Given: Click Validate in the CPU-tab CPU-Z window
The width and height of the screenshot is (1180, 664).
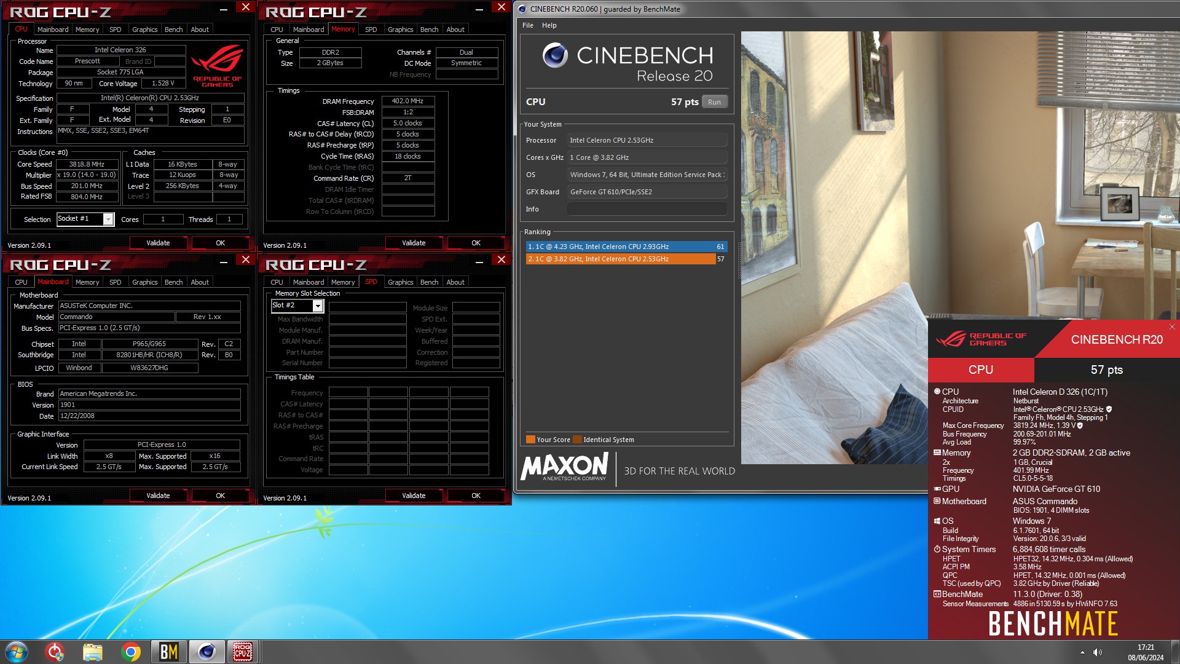Looking at the screenshot, I should point(158,243).
